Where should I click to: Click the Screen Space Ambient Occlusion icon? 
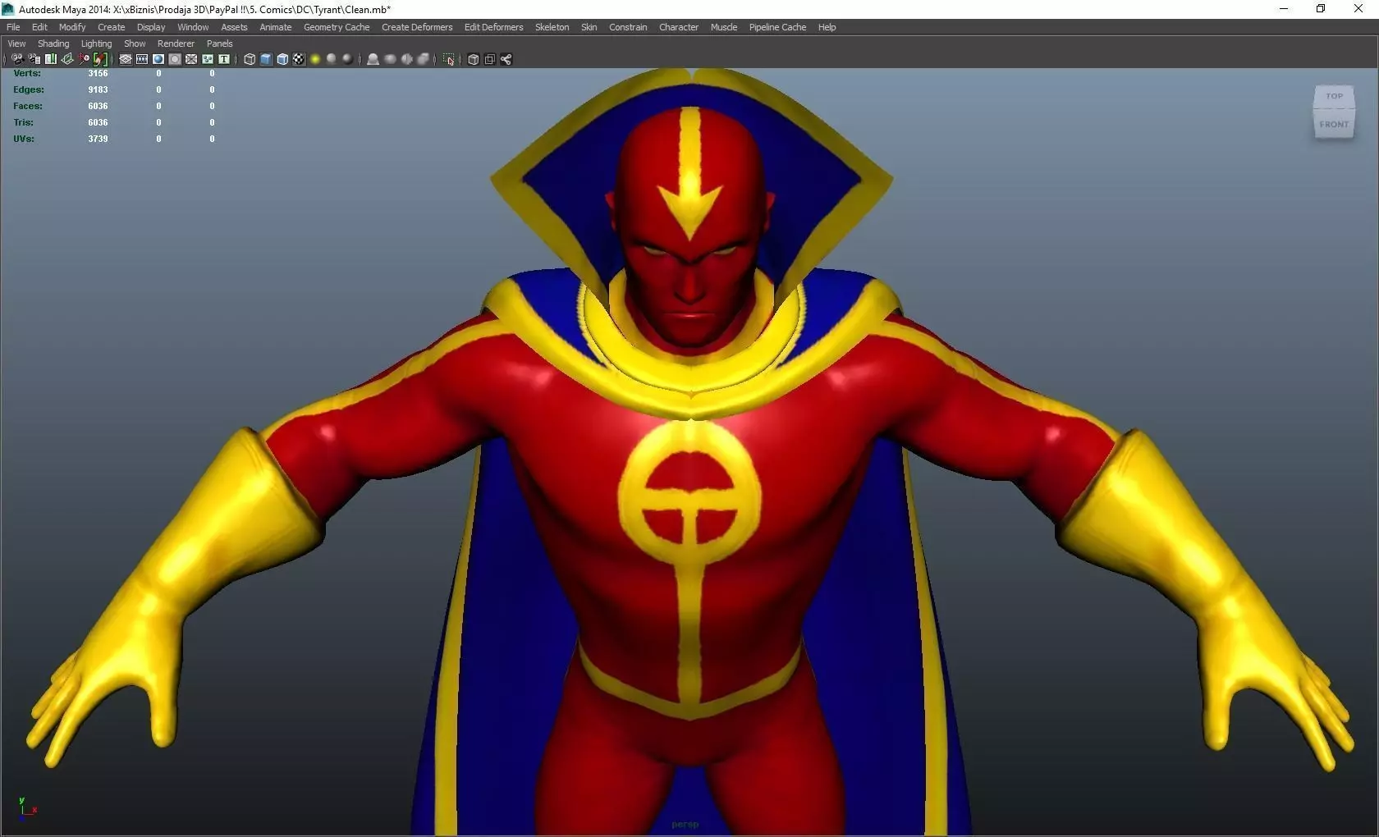[x=373, y=59]
